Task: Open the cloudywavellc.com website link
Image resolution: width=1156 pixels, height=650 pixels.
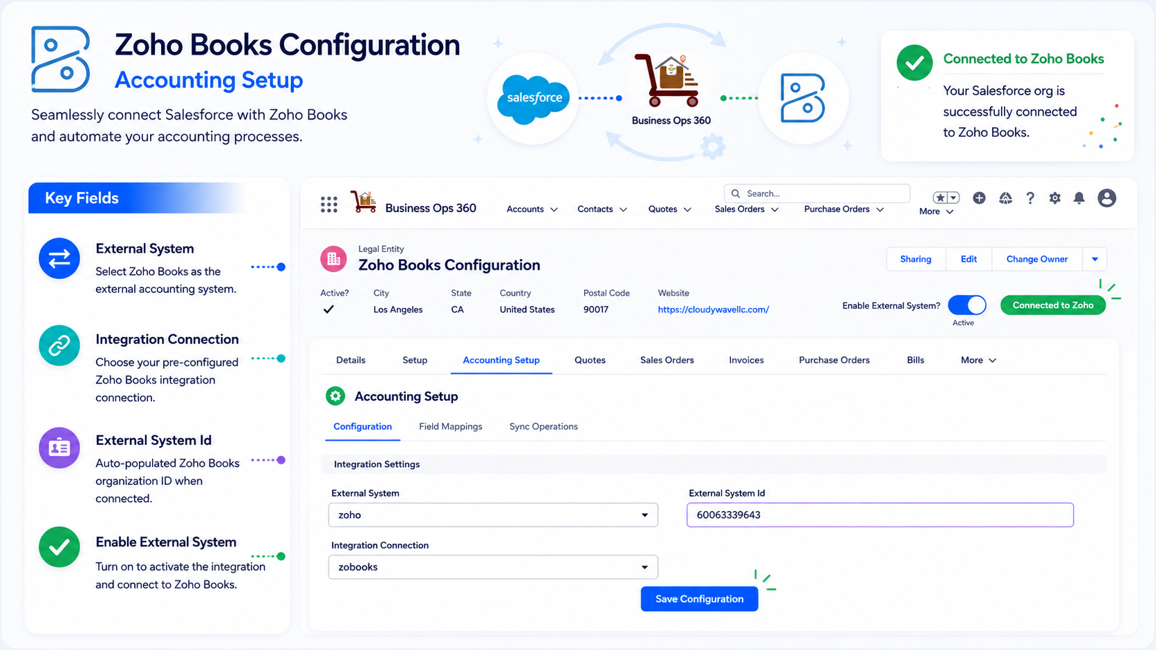Action: (714, 309)
